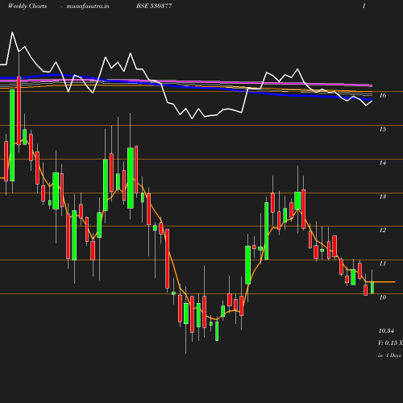Click the price axis label 13
The image size is (403, 403).
(383, 197)
